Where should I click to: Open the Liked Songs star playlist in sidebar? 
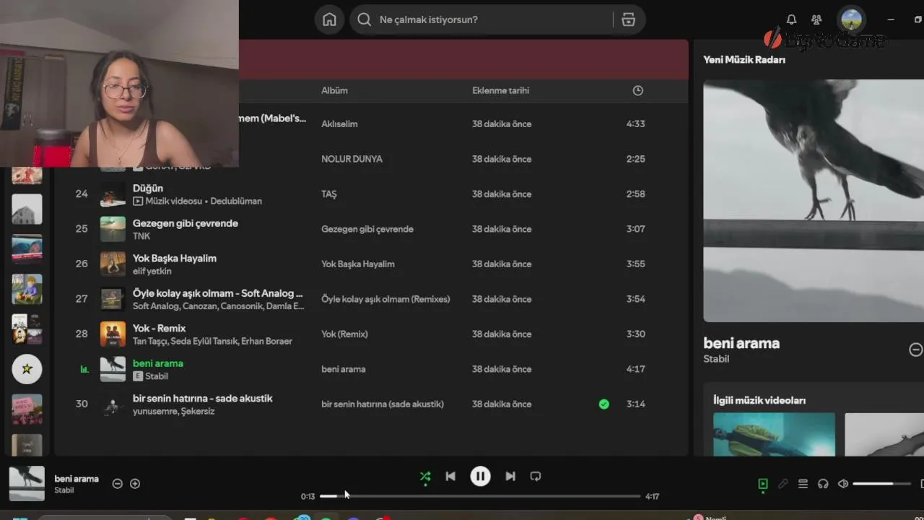pos(27,369)
